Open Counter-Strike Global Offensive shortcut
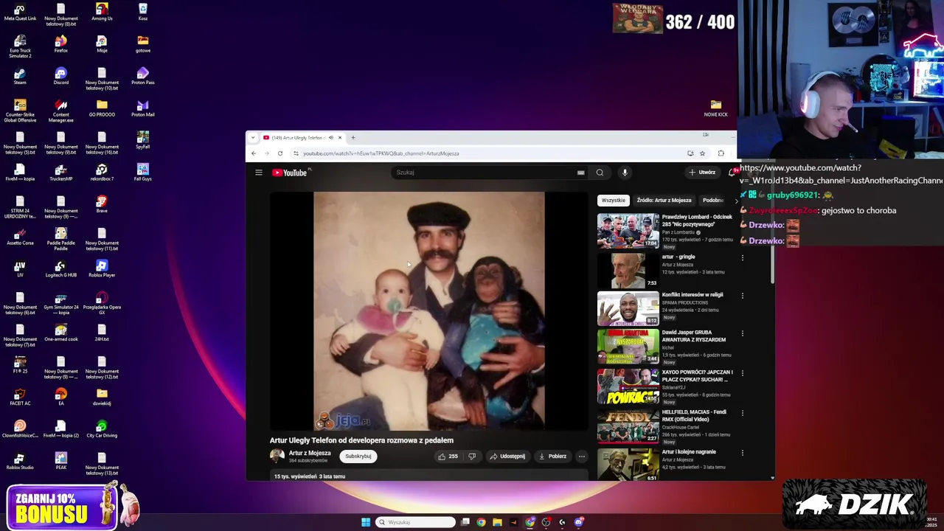 click(20, 110)
